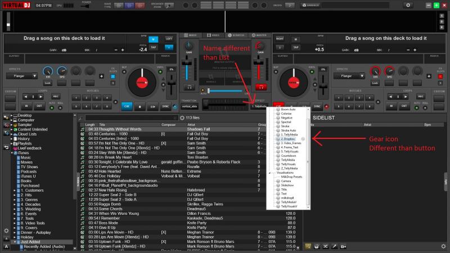450x253 pixels.
Task: Click the left deck loop REC button
Action: [56, 97]
